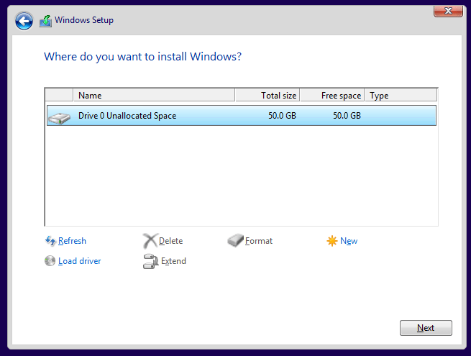Viewport: 471px width, 356px height.
Task: Click the Delete link
Action: 170,241
